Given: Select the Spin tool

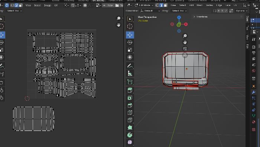Looking at the screenshot, I should (130, 135).
